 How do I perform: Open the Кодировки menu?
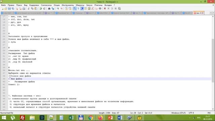[34, 5]
